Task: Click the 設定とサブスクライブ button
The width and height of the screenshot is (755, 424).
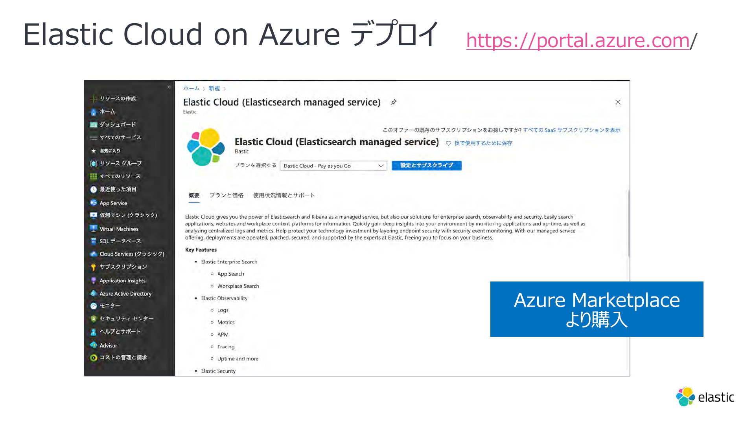Action: click(426, 165)
